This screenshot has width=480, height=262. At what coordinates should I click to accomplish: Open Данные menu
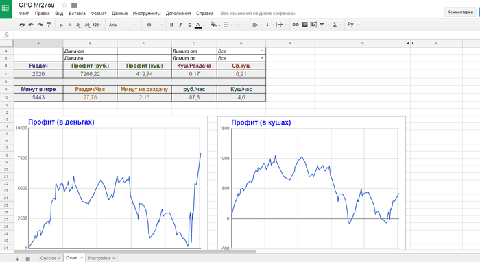tap(120, 14)
